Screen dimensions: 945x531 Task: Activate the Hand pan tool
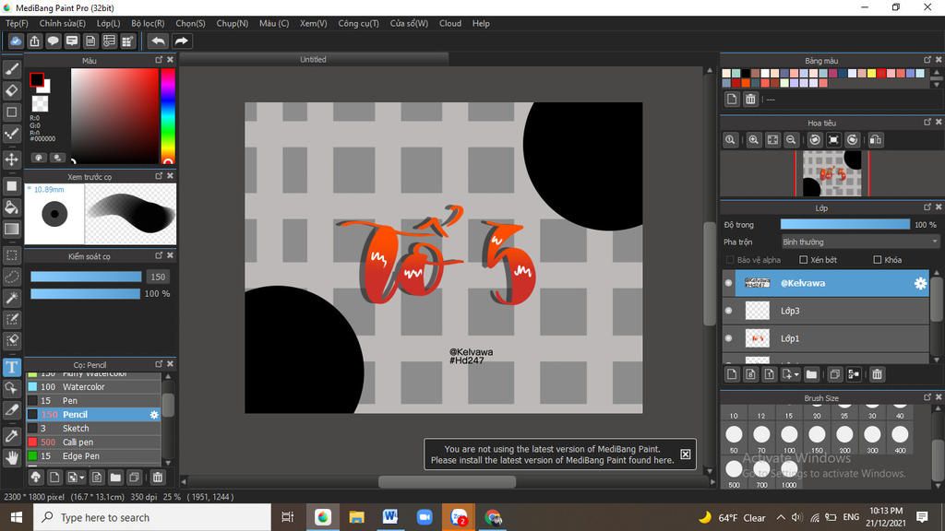click(11, 457)
